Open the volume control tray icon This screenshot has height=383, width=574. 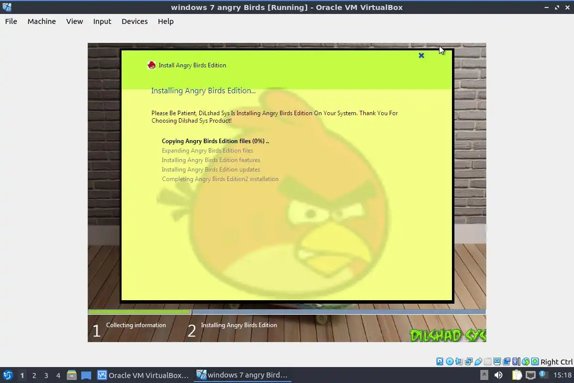point(498,375)
